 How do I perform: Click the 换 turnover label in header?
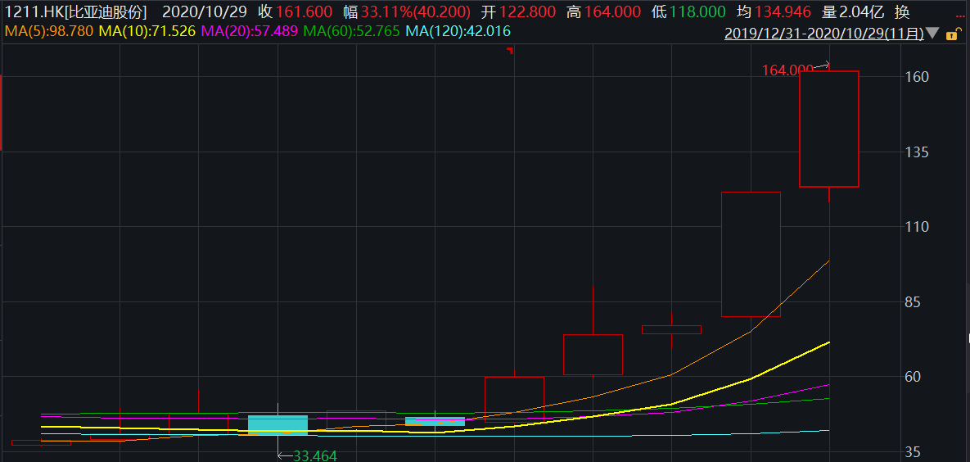click(902, 12)
